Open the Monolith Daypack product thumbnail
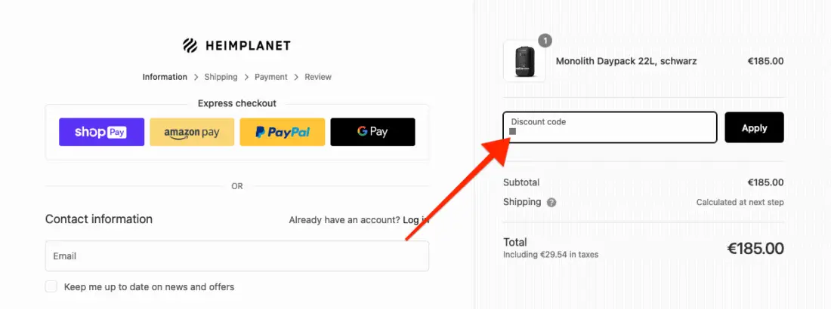This screenshot has height=309, width=831. [x=524, y=61]
